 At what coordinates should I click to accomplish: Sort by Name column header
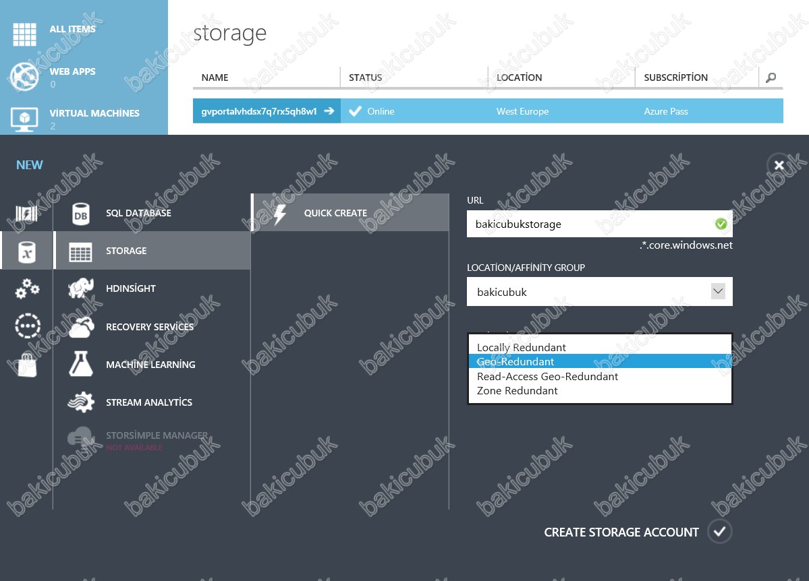point(215,78)
